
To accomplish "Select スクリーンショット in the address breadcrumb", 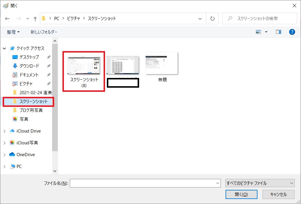I will tap(102, 18).
